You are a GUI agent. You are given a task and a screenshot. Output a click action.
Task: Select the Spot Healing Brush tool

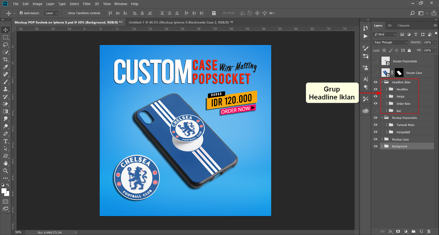point(5,74)
